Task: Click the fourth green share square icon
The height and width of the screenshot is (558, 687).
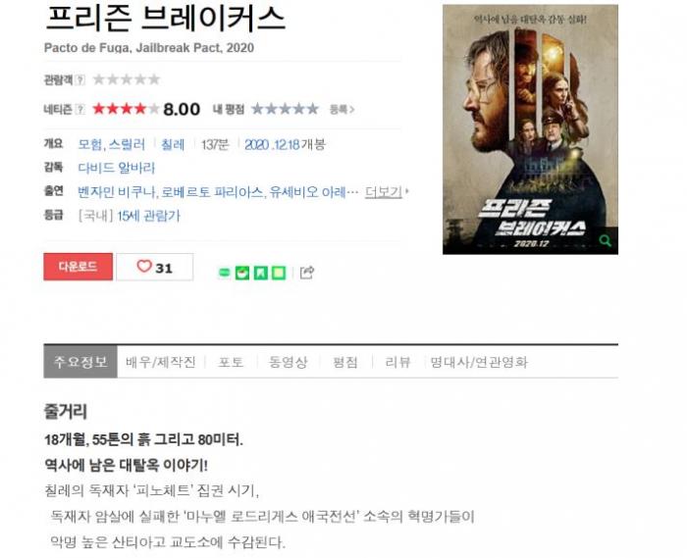Action: click(x=279, y=273)
